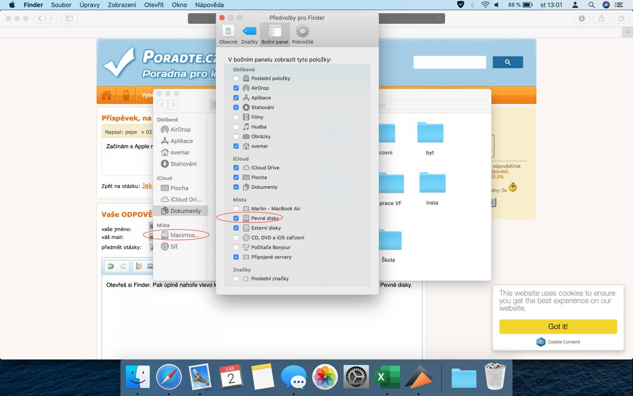Open the mobile phone icon in orange navbar

click(126, 95)
